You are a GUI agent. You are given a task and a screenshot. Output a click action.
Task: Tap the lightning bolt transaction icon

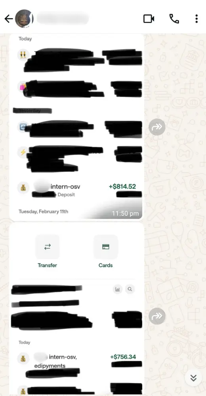[x=23, y=152]
